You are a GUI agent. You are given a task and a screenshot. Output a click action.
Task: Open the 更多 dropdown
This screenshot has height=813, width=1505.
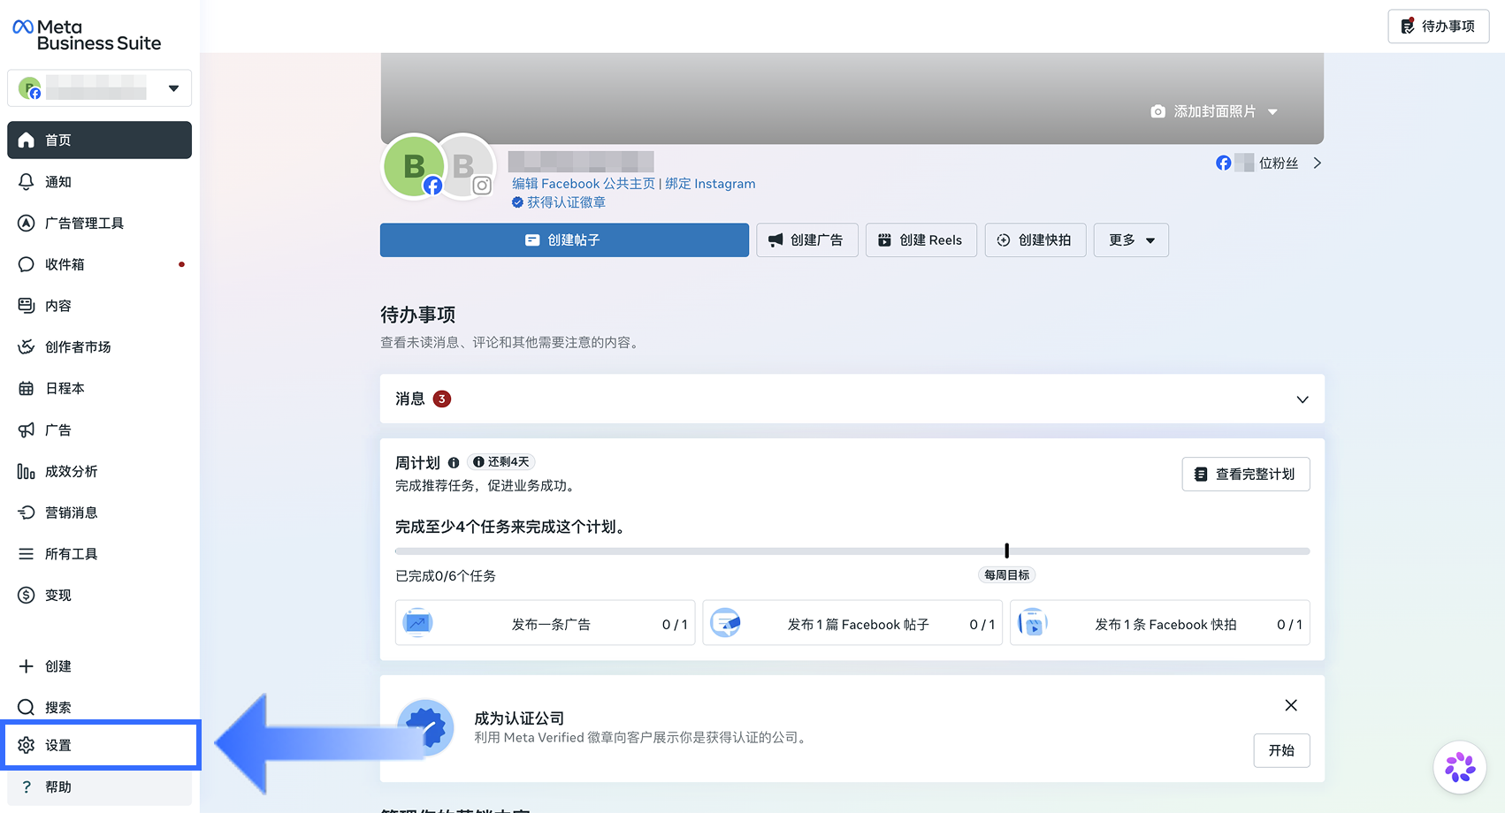click(x=1132, y=240)
